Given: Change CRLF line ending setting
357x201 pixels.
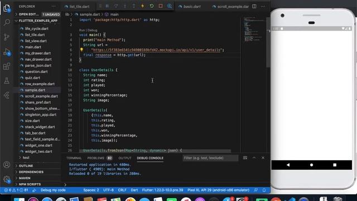Looking at the screenshot, I should point(122,190).
